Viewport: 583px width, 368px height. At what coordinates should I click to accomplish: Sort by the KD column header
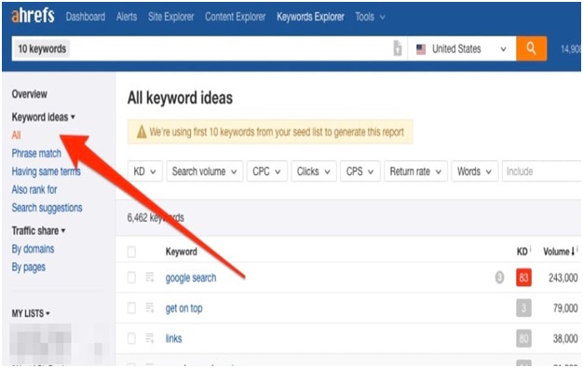click(x=522, y=252)
